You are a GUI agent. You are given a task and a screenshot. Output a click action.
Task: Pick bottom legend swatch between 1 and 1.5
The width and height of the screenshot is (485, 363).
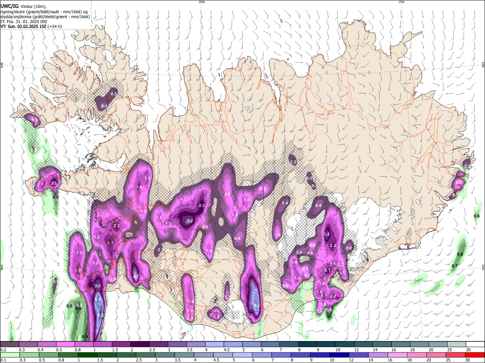88,355
